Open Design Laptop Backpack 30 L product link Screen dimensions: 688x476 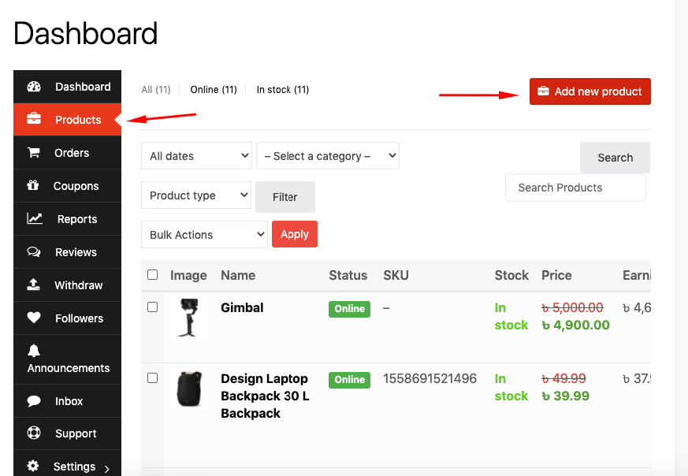(x=265, y=396)
